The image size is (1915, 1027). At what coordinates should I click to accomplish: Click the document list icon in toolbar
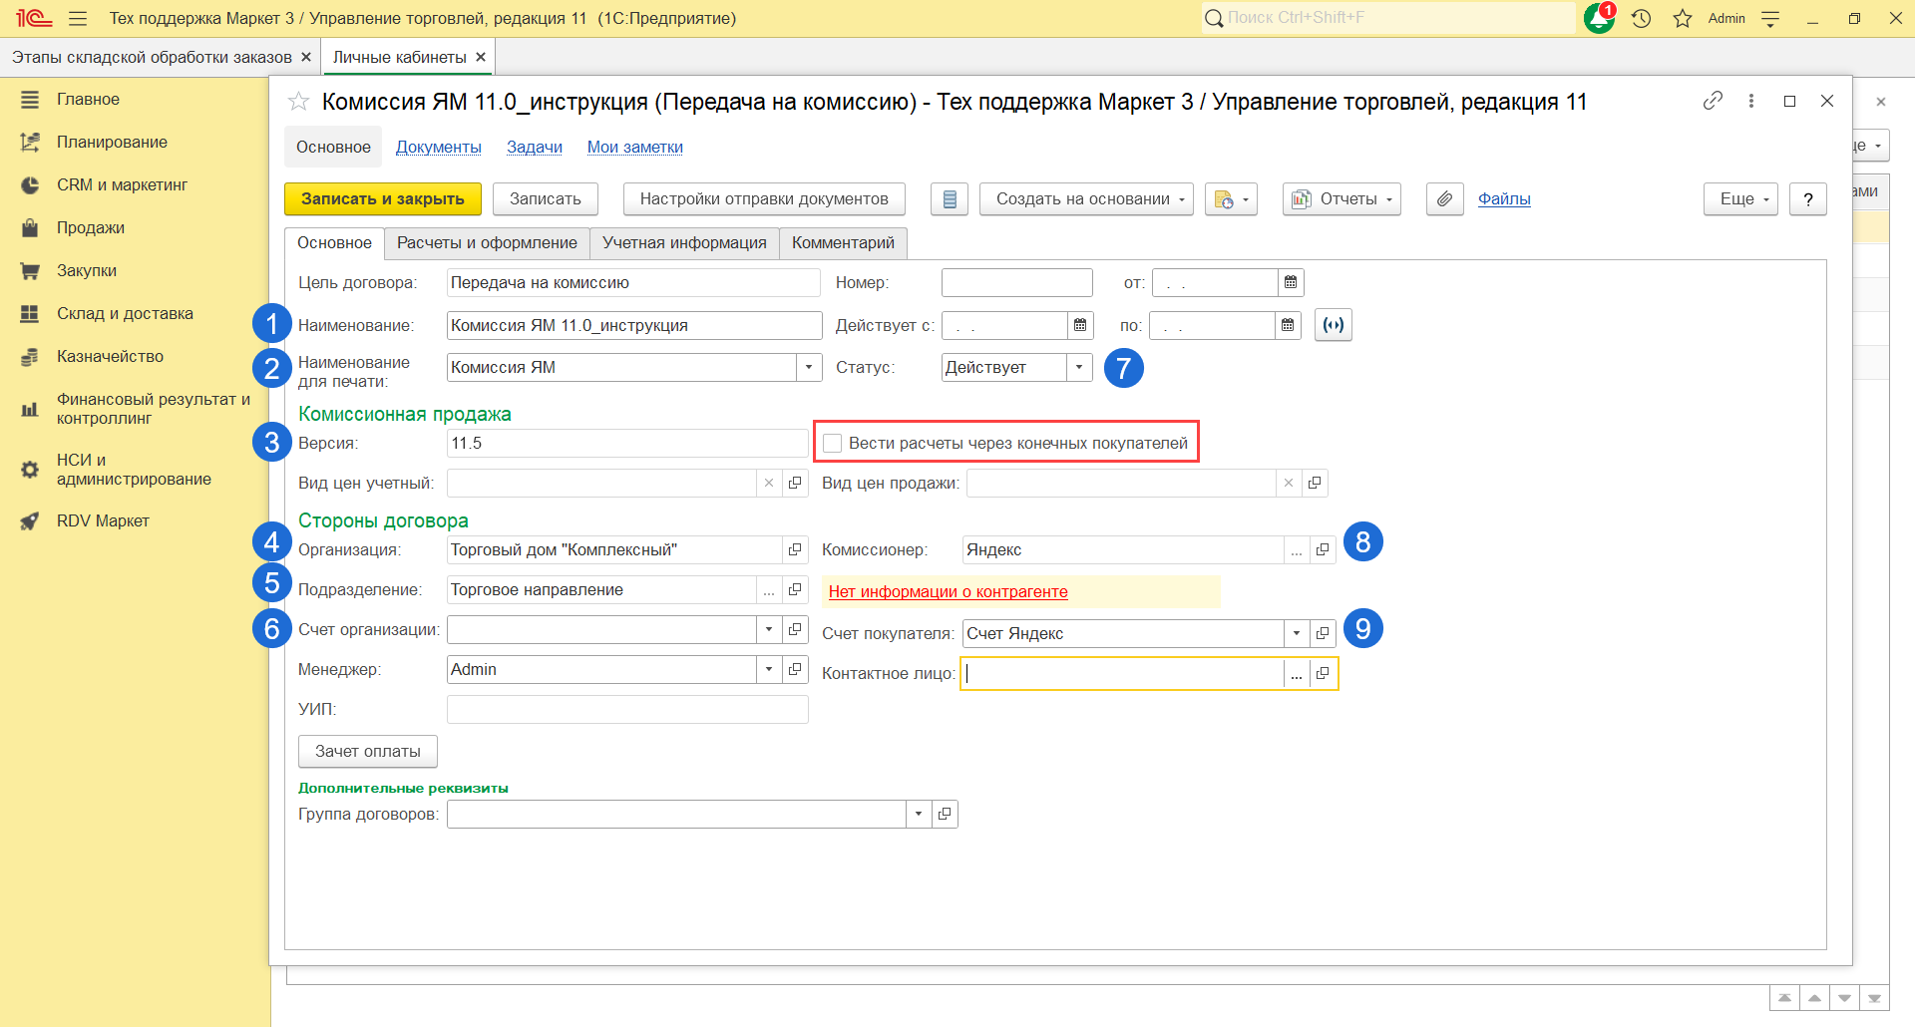[x=950, y=199]
